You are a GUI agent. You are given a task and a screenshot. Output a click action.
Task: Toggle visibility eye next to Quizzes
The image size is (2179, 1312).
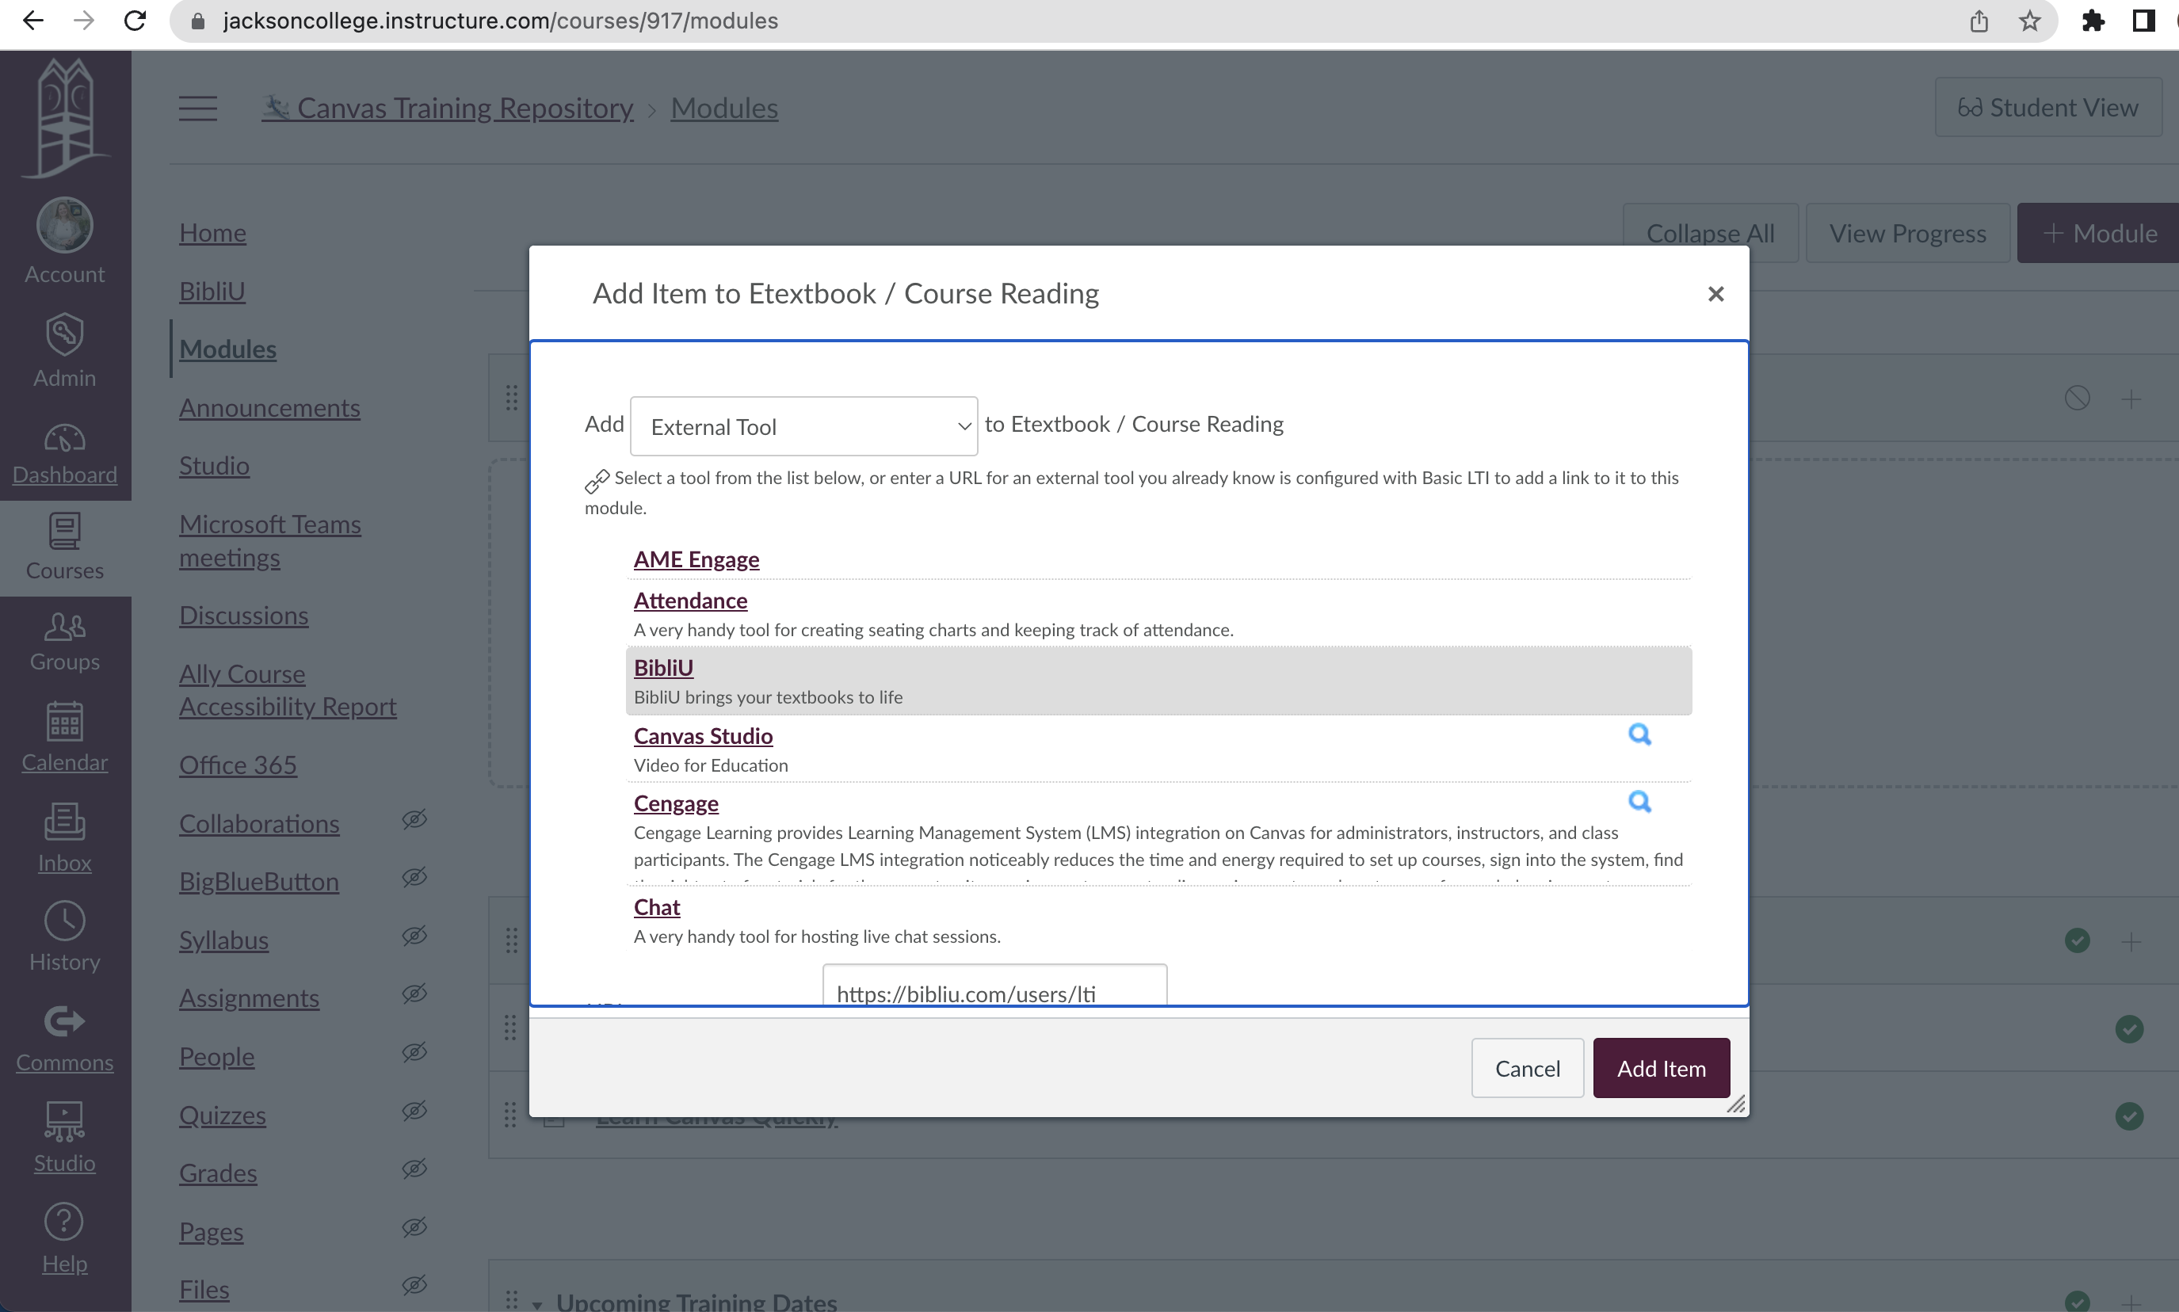coord(414,1111)
